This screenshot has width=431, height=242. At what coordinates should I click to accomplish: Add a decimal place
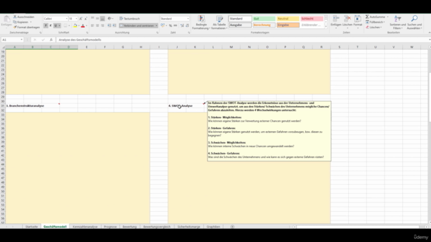pyautogui.click(x=182, y=26)
